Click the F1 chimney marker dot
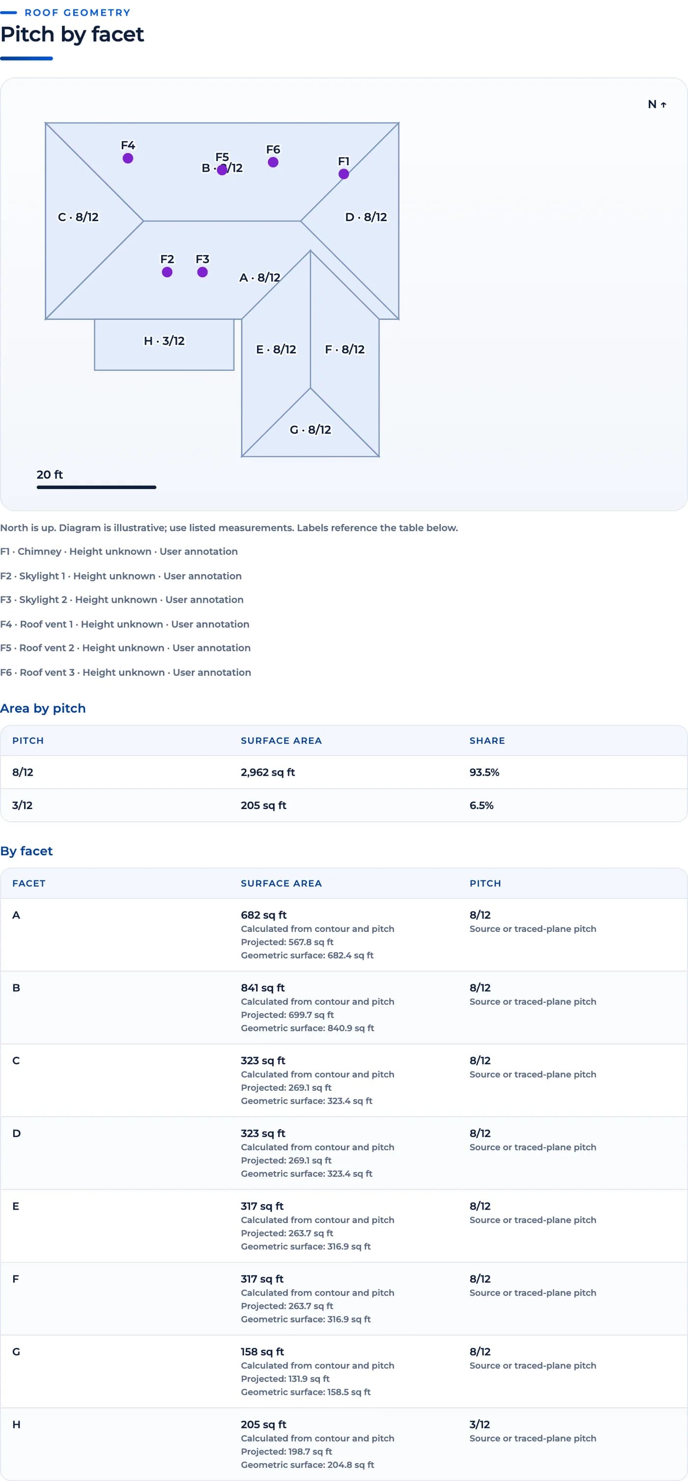 (x=344, y=174)
